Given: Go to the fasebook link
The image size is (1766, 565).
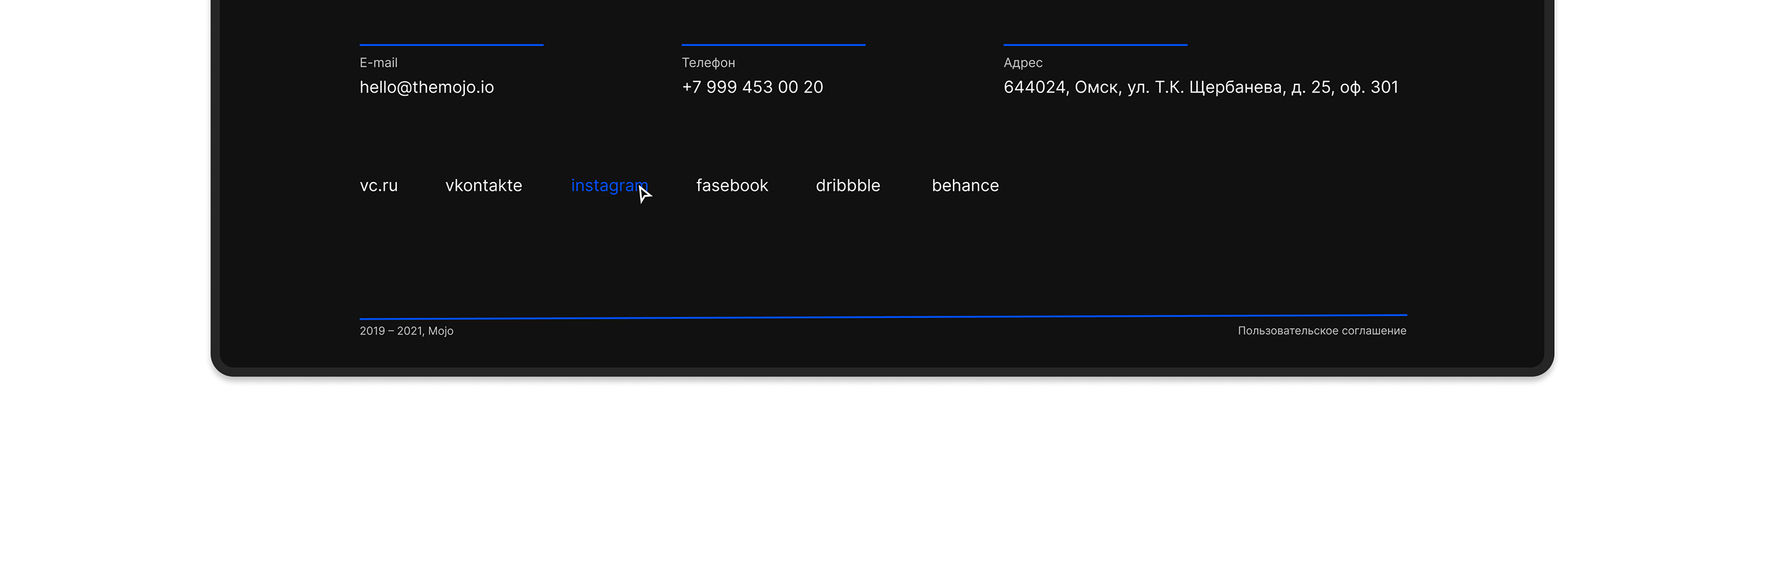Looking at the screenshot, I should [732, 186].
